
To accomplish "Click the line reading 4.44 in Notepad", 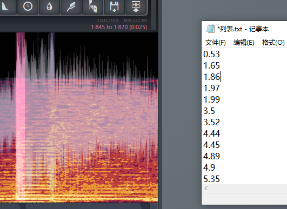I will (211, 134).
